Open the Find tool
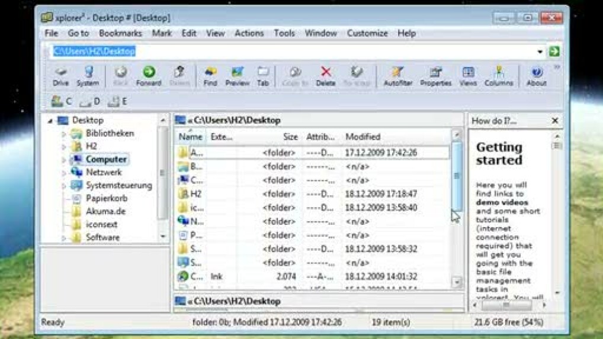603x339 pixels. 210,76
